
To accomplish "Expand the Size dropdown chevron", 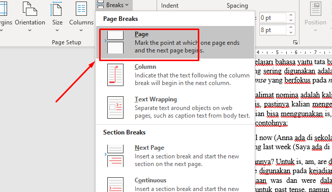I will (57, 31).
